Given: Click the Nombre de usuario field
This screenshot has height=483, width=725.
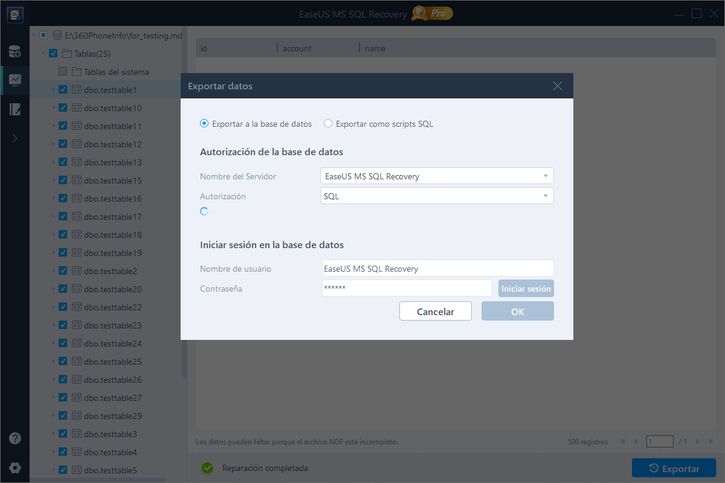Looking at the screenshot, I should (438, 269).
